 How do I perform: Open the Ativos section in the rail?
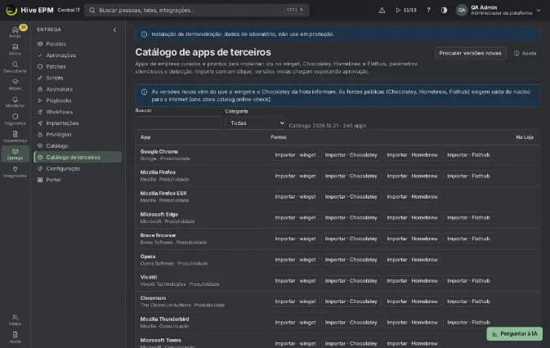[x=15, y=49]
